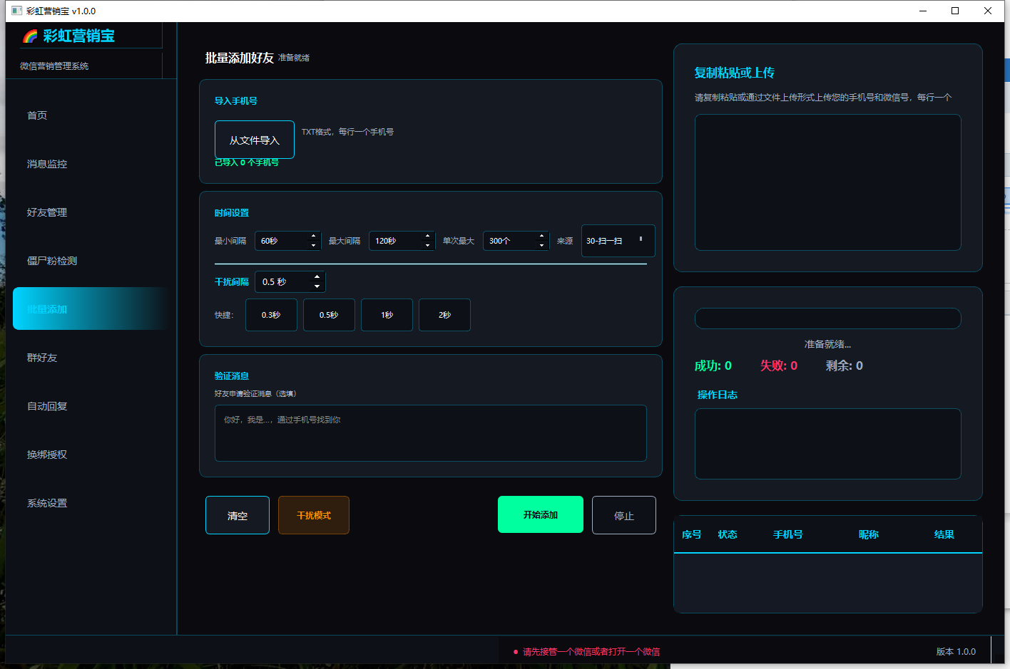Select the 0.3秒 quick preset
The height and width of the screenshot is (669, 1010).
click(271, 315)
